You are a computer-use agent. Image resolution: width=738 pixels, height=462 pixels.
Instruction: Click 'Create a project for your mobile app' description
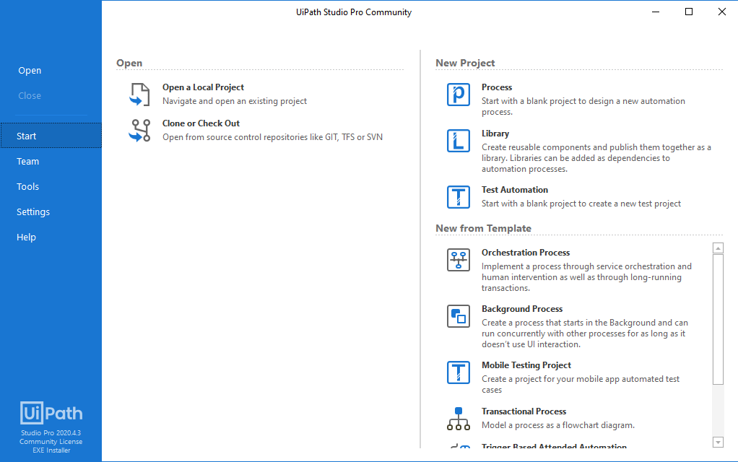point(581,384)
